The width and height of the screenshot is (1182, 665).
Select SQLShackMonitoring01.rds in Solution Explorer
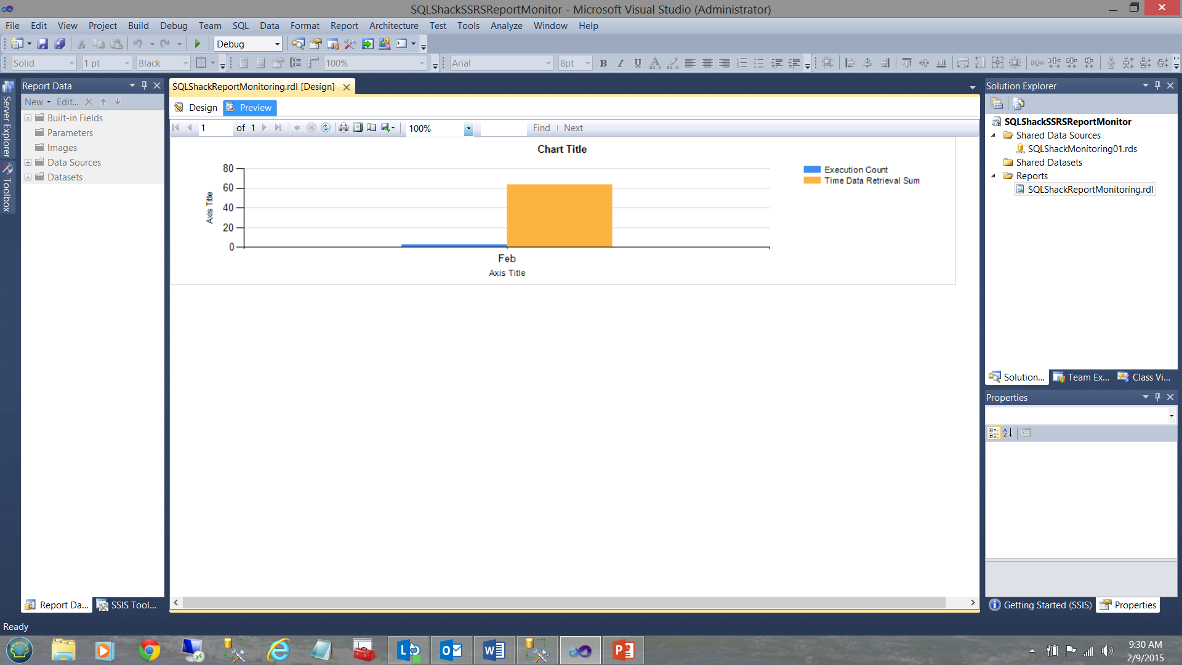point(1082,148)
